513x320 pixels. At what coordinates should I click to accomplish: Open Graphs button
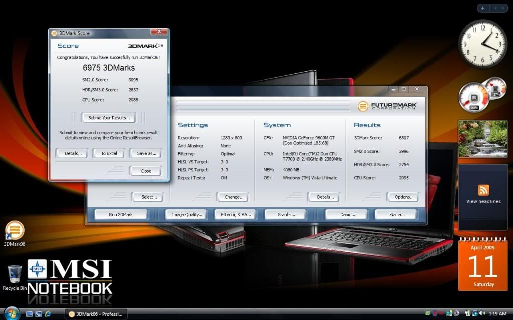(x=286, y=215)
